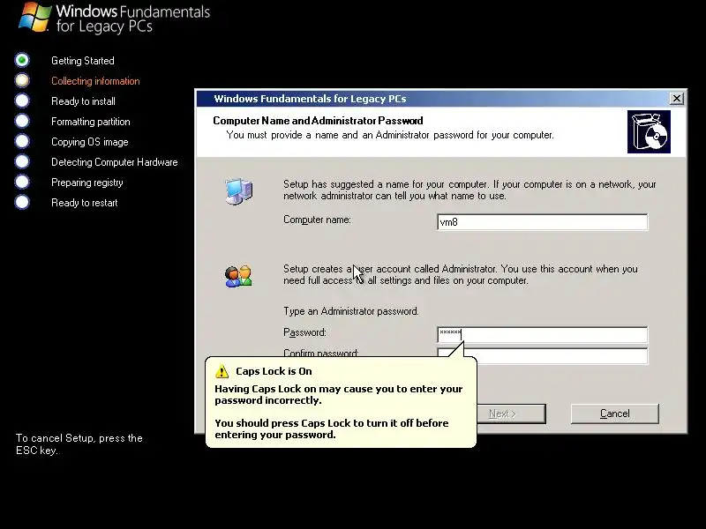Close the setup dialog window
The image size is (706, 529).
coord(676,99)
